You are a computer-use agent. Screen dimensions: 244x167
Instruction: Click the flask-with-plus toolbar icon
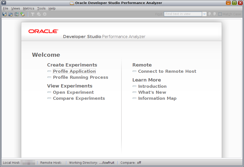click(x=23, y=14)
